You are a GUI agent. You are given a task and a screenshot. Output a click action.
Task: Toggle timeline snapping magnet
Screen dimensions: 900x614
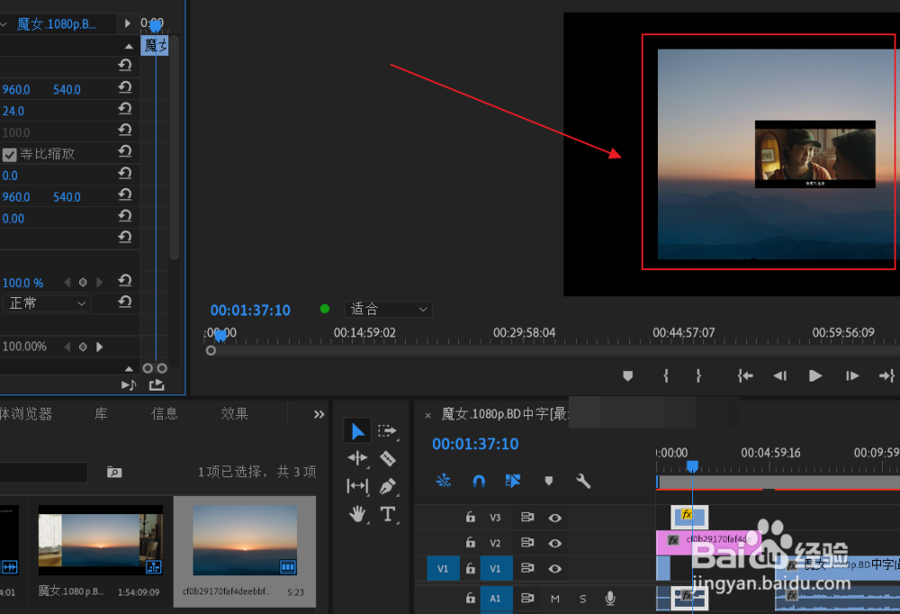pos(479,481)
